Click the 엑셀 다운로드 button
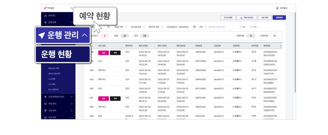The height and width of the screenshot is (135, 328). tap(247, 17)
